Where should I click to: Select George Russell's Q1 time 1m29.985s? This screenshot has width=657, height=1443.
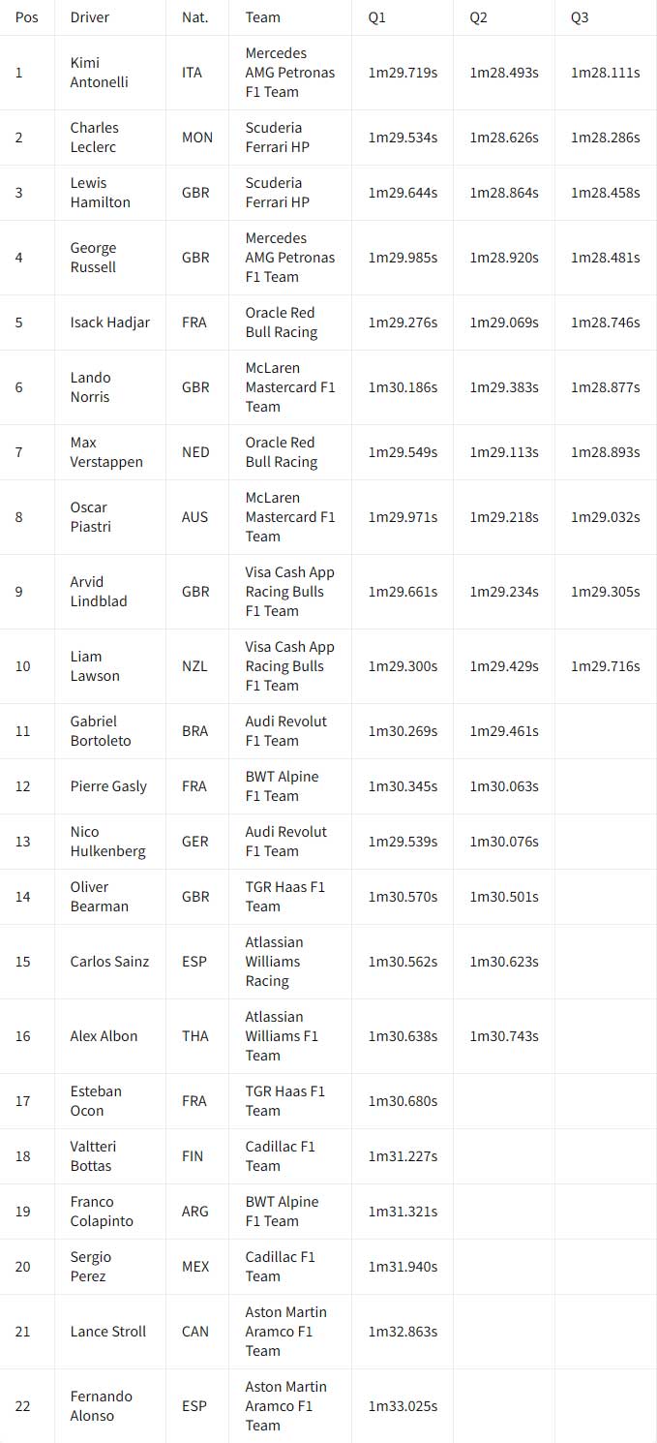(403, 258)
